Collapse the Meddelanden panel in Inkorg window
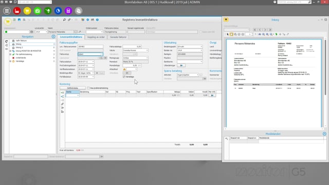The image size is (329, 185). pos(324,134)
